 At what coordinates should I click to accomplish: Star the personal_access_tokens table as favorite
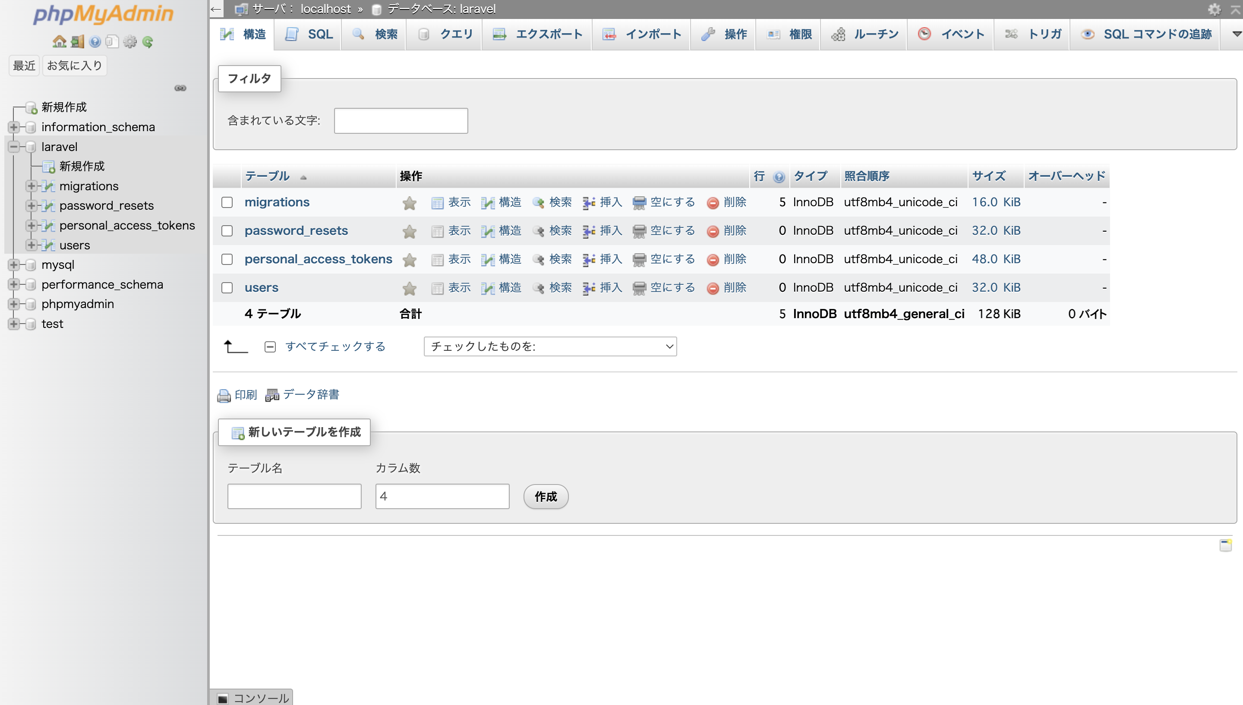[409, 260]
